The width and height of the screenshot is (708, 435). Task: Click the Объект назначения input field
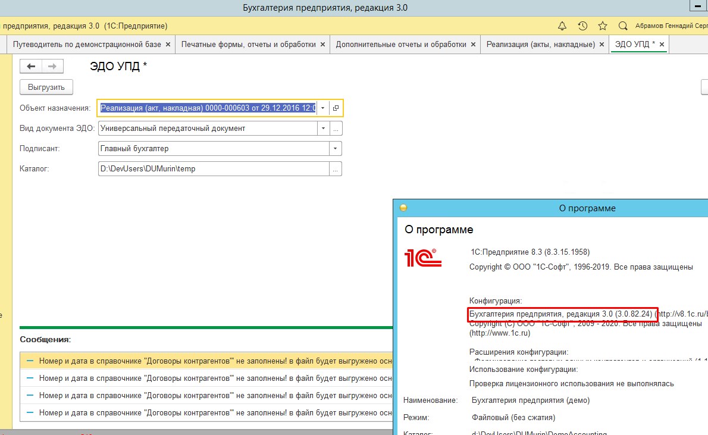point(208,108)
